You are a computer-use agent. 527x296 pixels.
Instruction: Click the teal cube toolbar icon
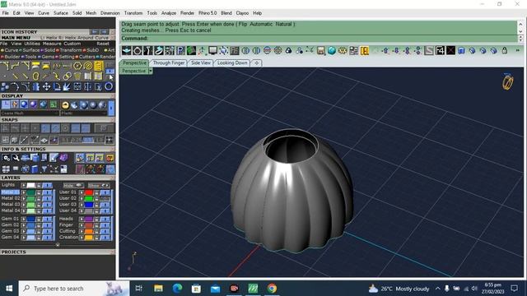click(332, 51)
